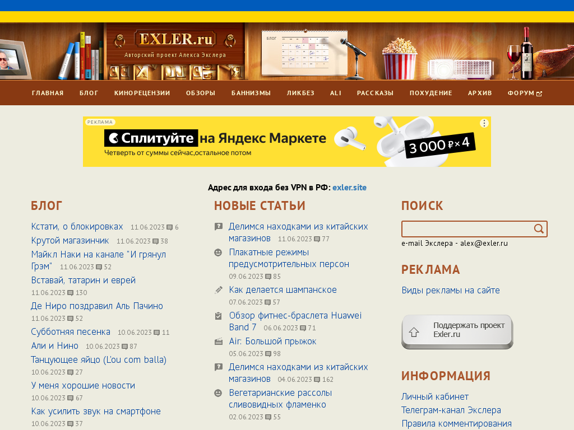Click comments icon next to Али и Нино
574x430 pixels.
124,347
